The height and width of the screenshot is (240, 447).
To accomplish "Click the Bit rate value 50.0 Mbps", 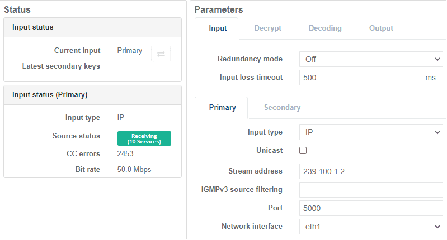I will (134, 170).
